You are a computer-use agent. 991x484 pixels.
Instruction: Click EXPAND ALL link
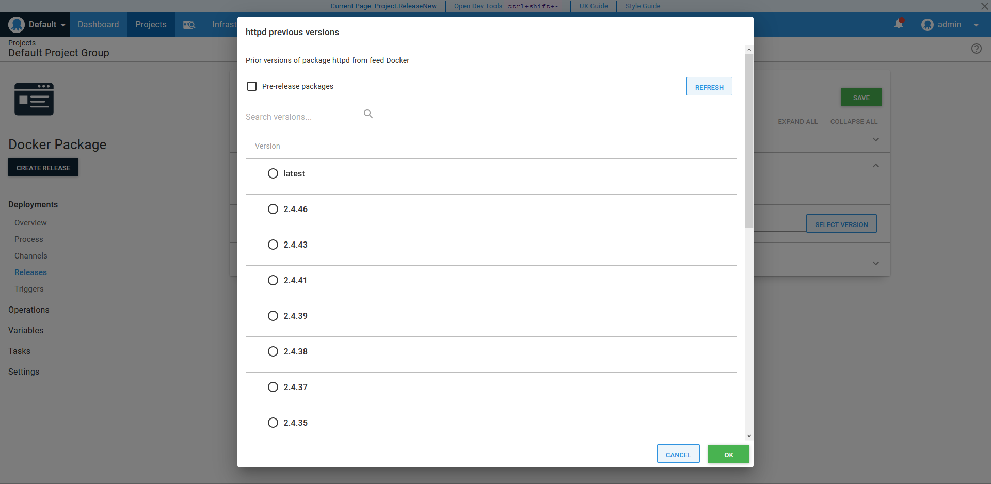click(x=798, y=122)
